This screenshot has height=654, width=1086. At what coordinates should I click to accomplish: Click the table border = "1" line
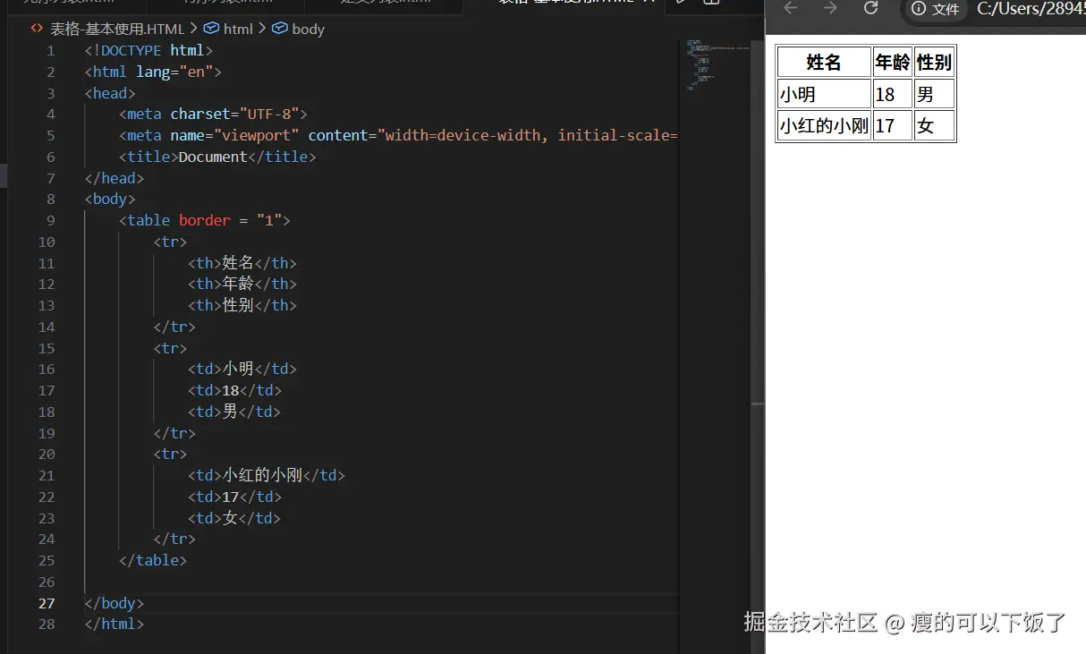coord(205,220)
